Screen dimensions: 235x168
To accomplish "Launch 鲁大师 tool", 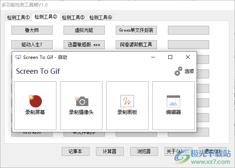I will point(32,30).
